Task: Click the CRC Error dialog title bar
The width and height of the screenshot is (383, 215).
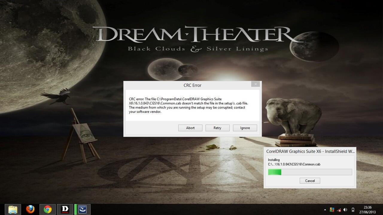Action: [192, 85]
